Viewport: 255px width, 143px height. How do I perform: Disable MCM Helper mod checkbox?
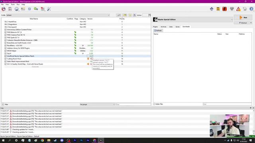click(x=6, y=51)
